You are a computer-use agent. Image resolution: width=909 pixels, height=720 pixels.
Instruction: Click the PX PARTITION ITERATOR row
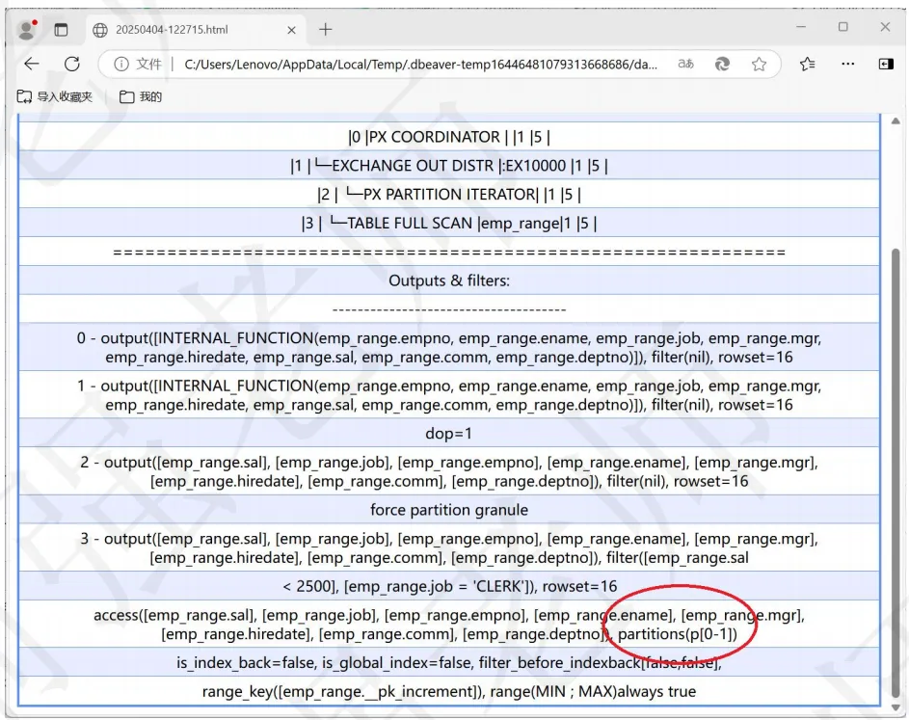pyautogui.click(x=448, y=194)
